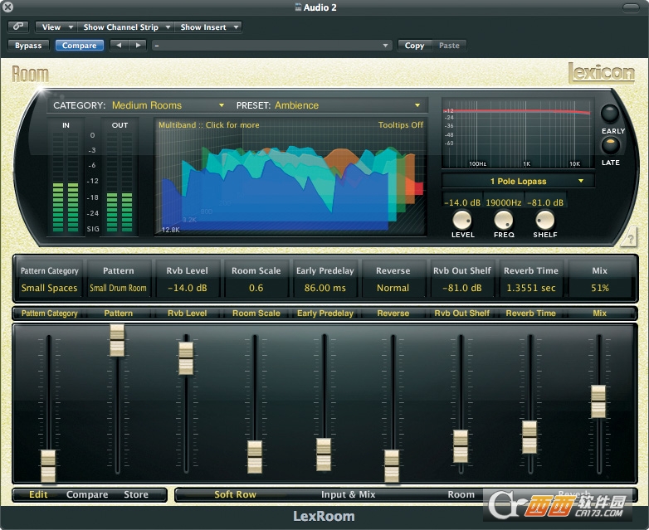Image resolution: width=649 pixels, height=530 pixels.
Task: Click Multiband Click for more
Action: (x=208, y=125)
